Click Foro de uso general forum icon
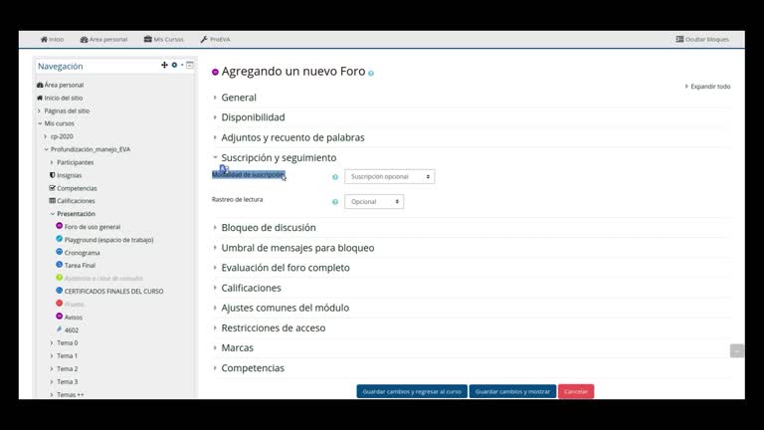Screen dimensions: 764x430 click(59, 226)
